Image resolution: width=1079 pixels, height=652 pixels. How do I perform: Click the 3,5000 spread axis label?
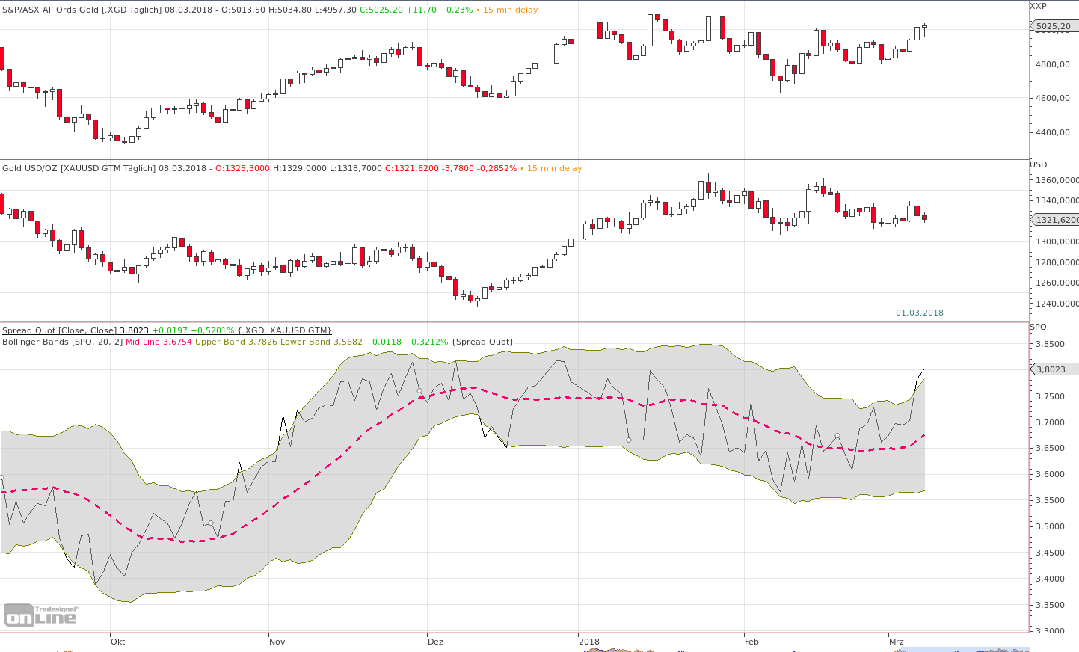click(x=1051, y=527)
